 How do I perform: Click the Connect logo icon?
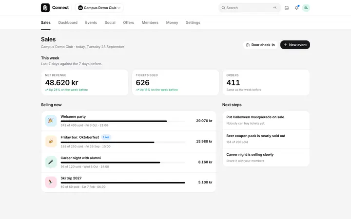tap(45, 8)
